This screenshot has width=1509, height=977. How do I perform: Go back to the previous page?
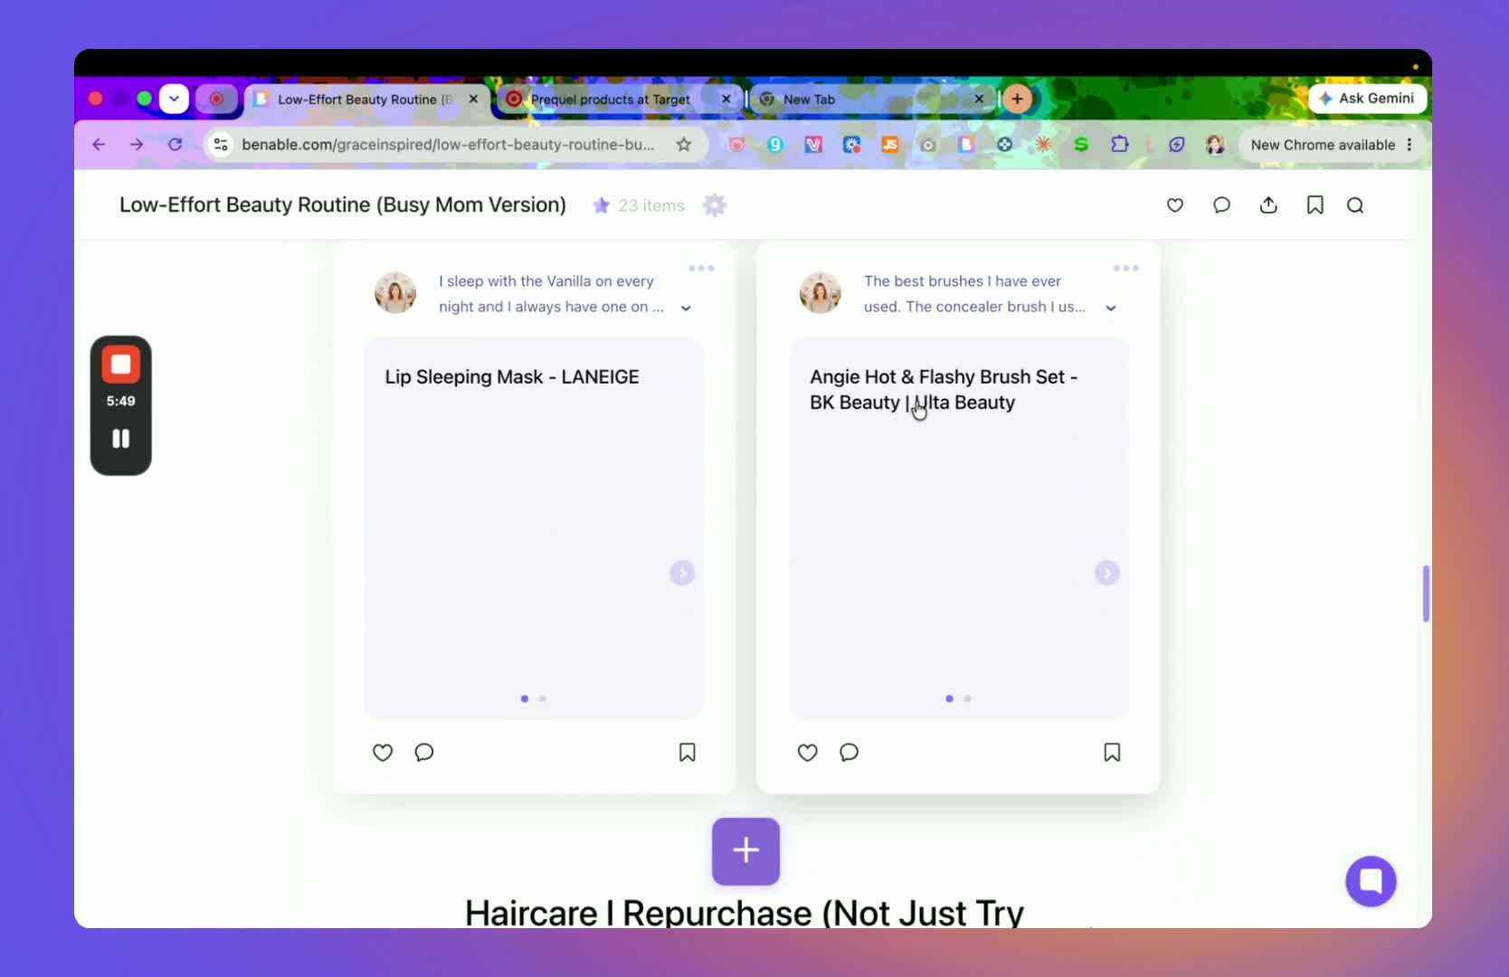99,145
